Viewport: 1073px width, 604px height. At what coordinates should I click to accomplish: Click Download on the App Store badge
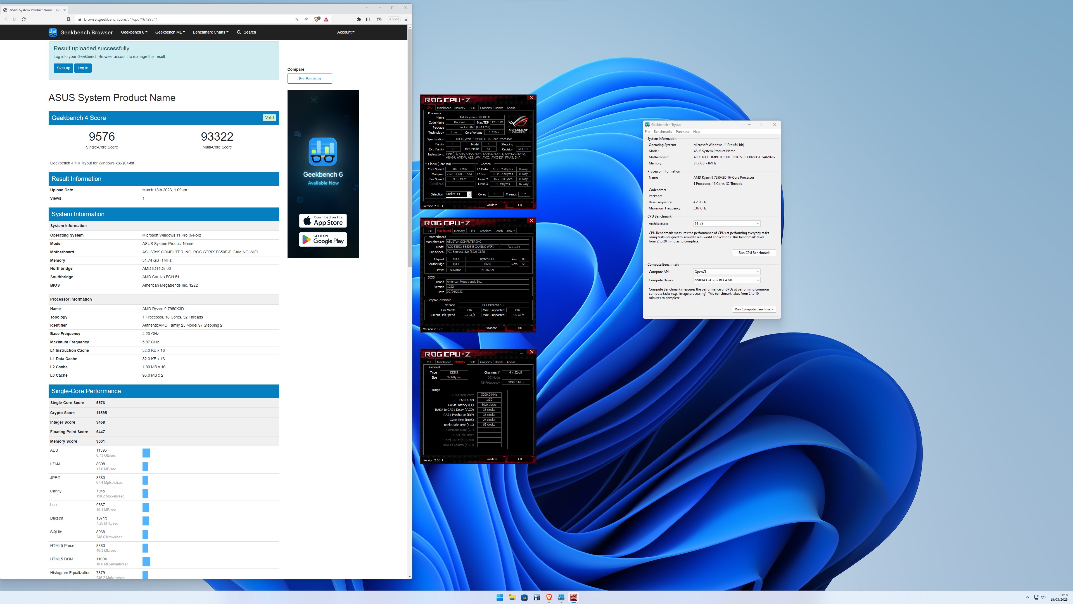point(323,221)
